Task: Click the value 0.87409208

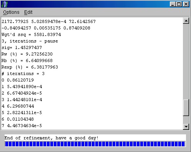Action: [77, 28]
